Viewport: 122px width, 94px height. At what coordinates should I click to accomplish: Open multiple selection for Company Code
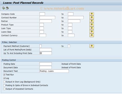point(92,14)
